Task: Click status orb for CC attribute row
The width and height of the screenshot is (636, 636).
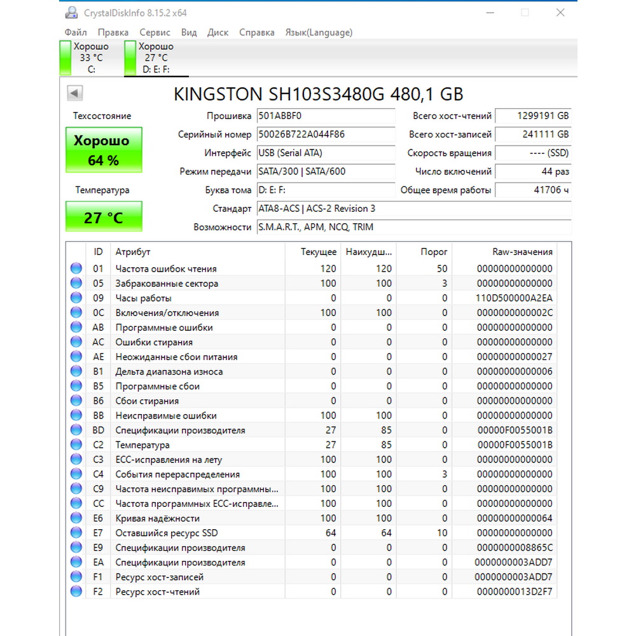Action: click(76, 503)
